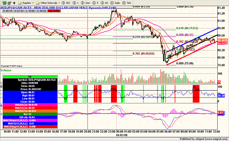
Task: Click the Price: 81.0951787 row
Action: [x=30, y=89]
